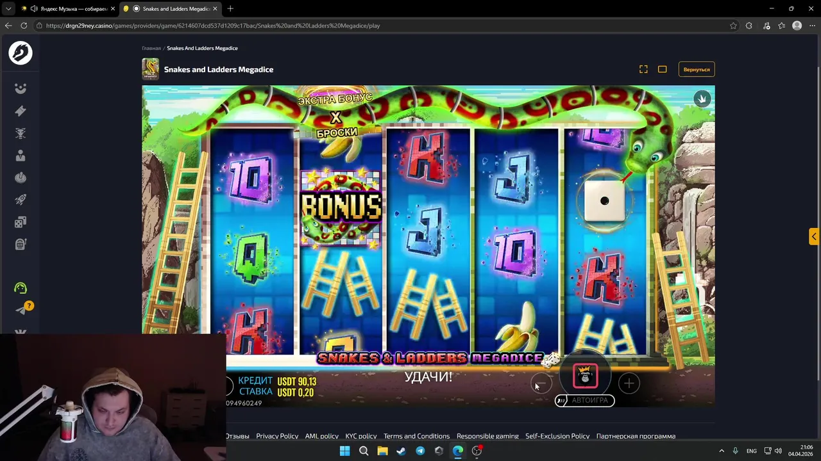
Task: Click ENG language indicator
Action: (751, 451)
